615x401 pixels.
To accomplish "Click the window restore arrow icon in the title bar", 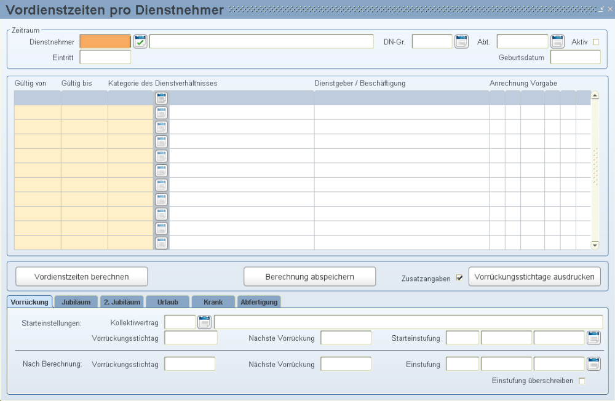I will 601,9.
